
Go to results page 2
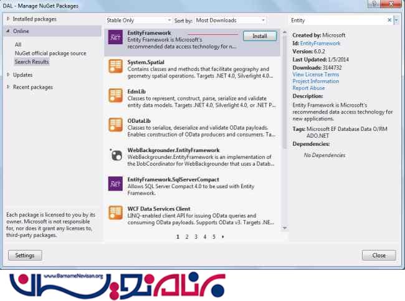[187, 237]
